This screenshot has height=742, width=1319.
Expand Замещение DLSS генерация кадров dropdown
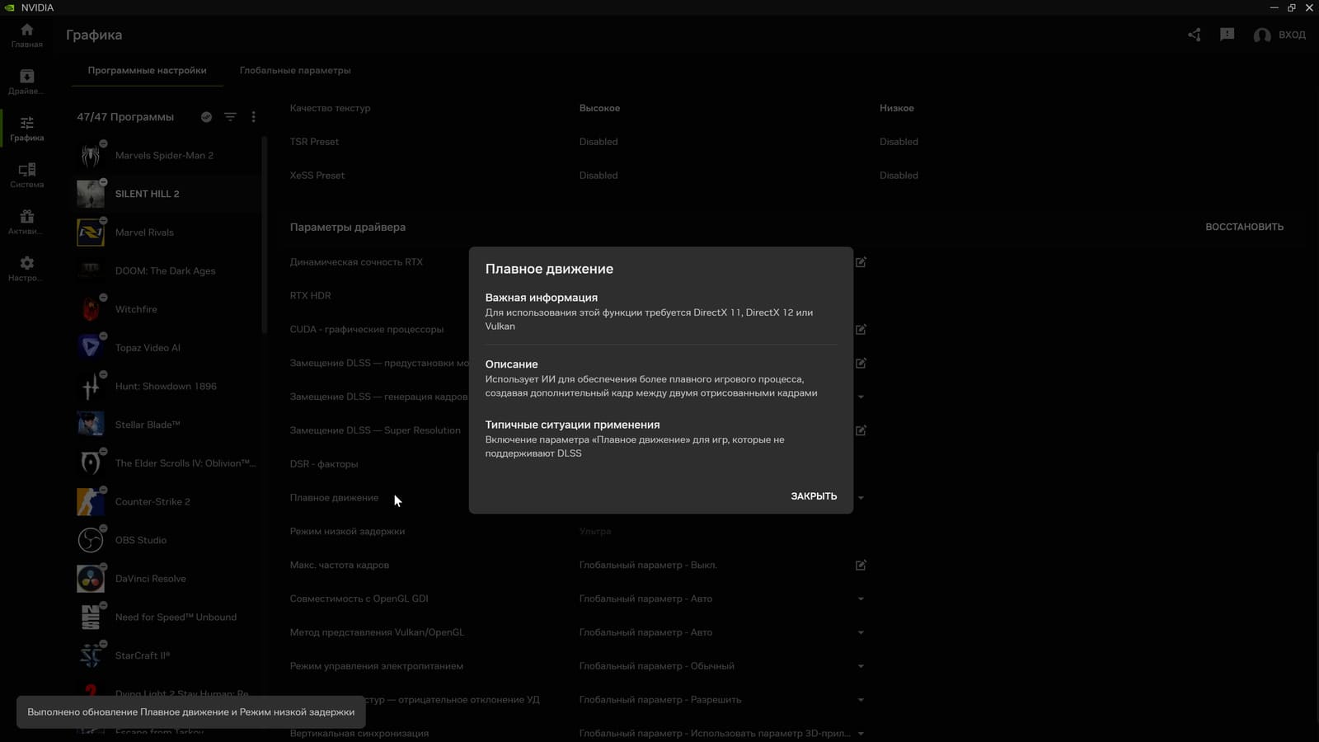pos(861,397)
